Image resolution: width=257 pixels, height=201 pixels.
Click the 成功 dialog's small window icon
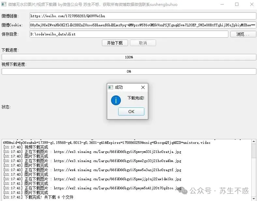(111, 87)
